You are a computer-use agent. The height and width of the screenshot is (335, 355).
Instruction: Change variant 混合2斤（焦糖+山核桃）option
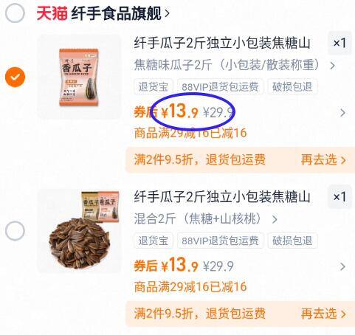tap(206, 218)
